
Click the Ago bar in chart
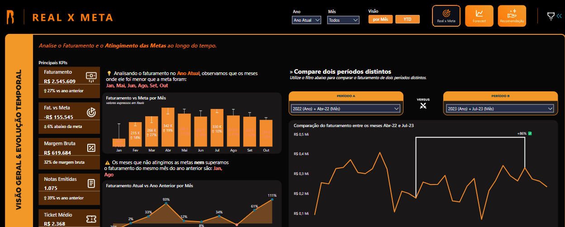233,131
